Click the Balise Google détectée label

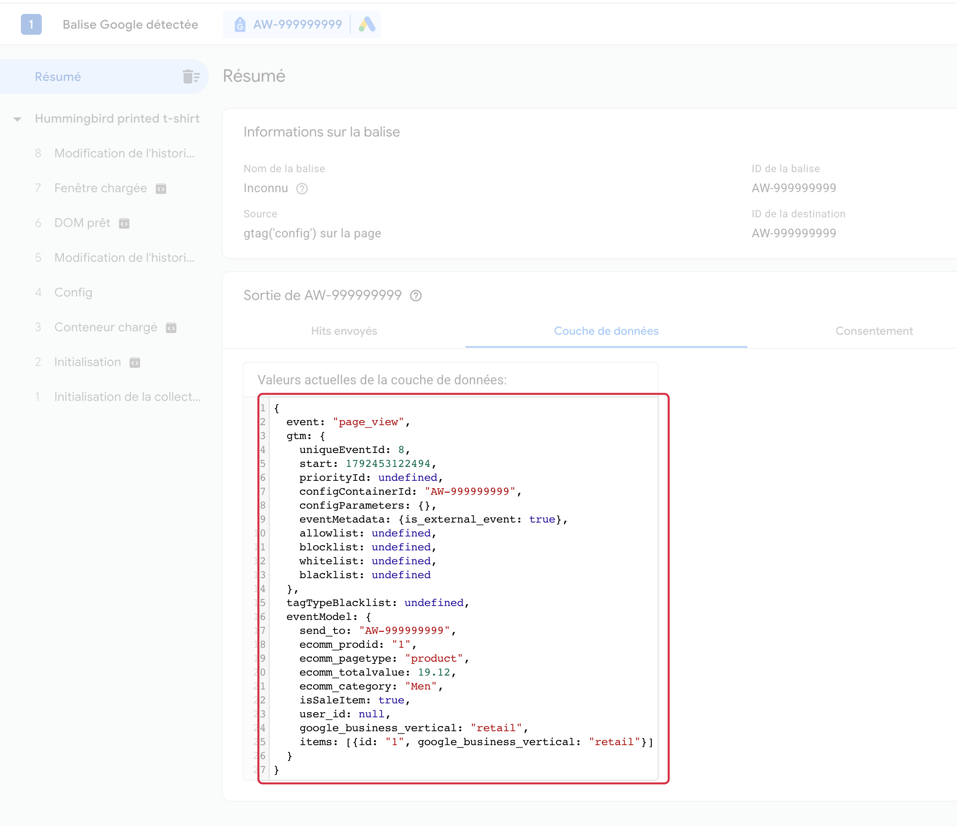130,24
